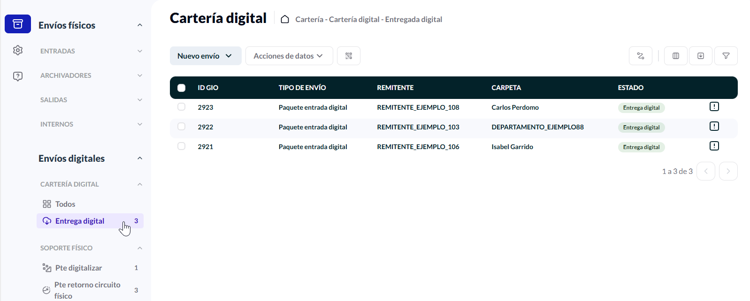Click the 1 a 3 de 3 pagination text
The width and height of the screenshot is (750, 301).
point(677,171)
